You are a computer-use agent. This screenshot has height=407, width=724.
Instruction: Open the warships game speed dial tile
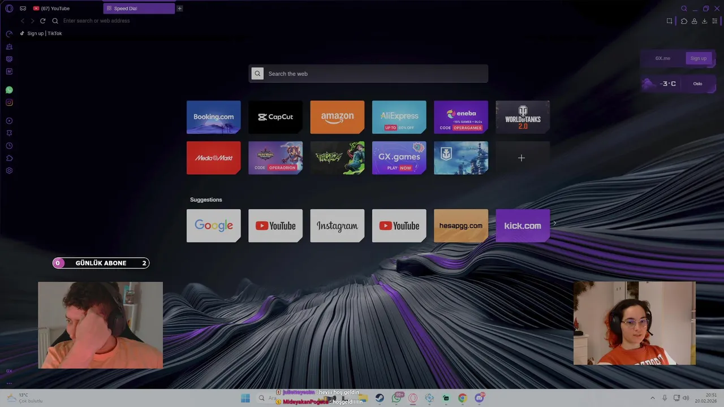tap(461, 158)
